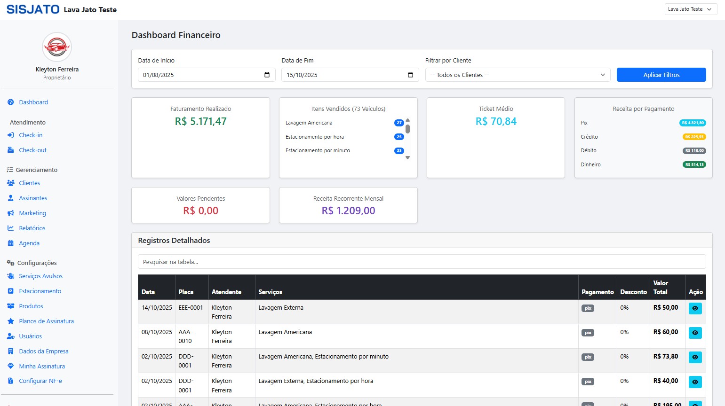Open calendar picker for Data de Início
The width and height of the screenshot is (725, 406).
click(267, 75)
